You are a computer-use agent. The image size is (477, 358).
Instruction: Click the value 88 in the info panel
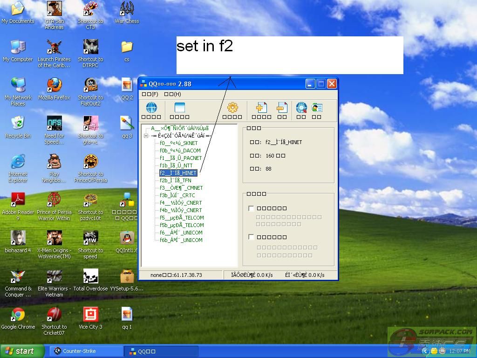click(x=268, y=169)
